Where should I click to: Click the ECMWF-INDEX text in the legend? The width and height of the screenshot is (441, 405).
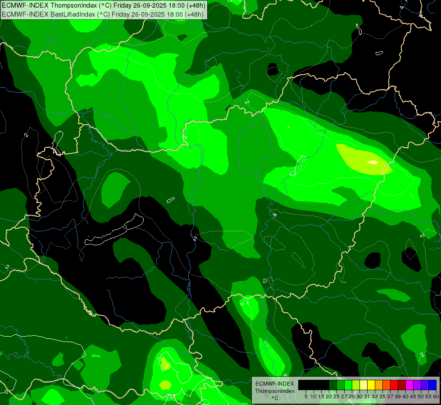[x=275, y=384]
